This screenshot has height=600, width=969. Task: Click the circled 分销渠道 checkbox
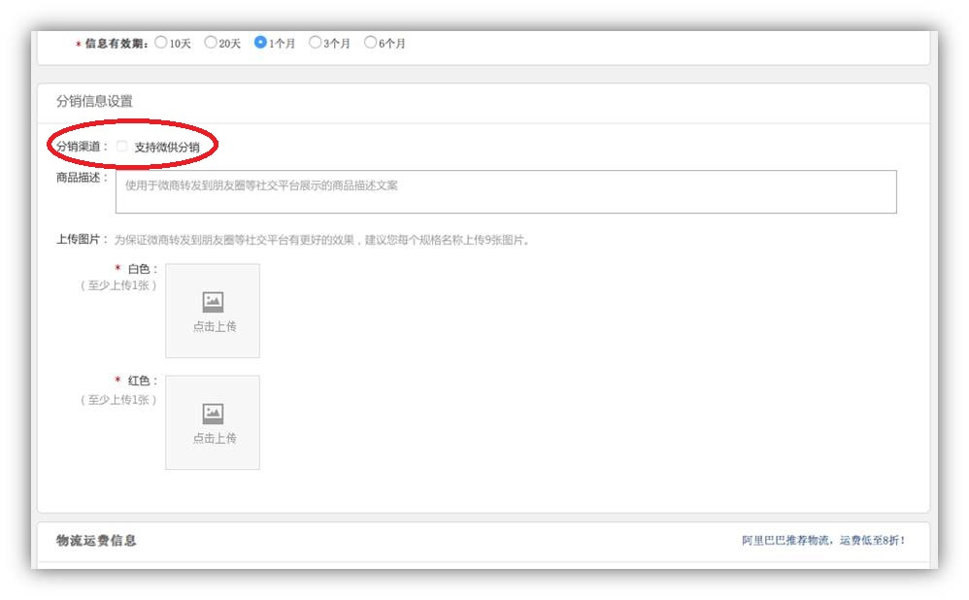point(122,144)
